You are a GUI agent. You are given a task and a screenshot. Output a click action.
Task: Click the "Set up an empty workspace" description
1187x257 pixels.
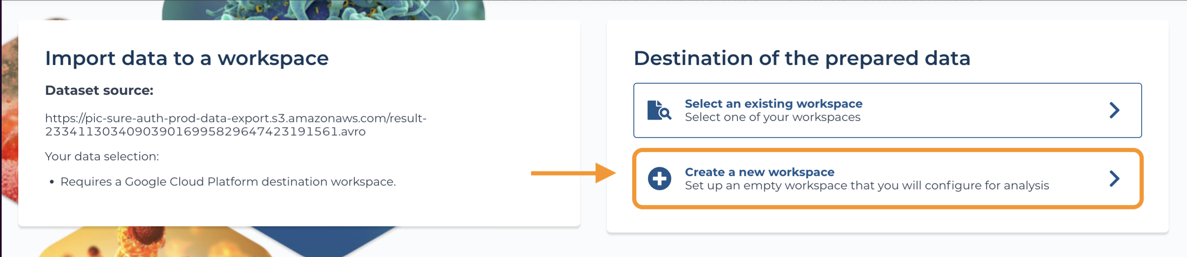(x=866, y=185)
